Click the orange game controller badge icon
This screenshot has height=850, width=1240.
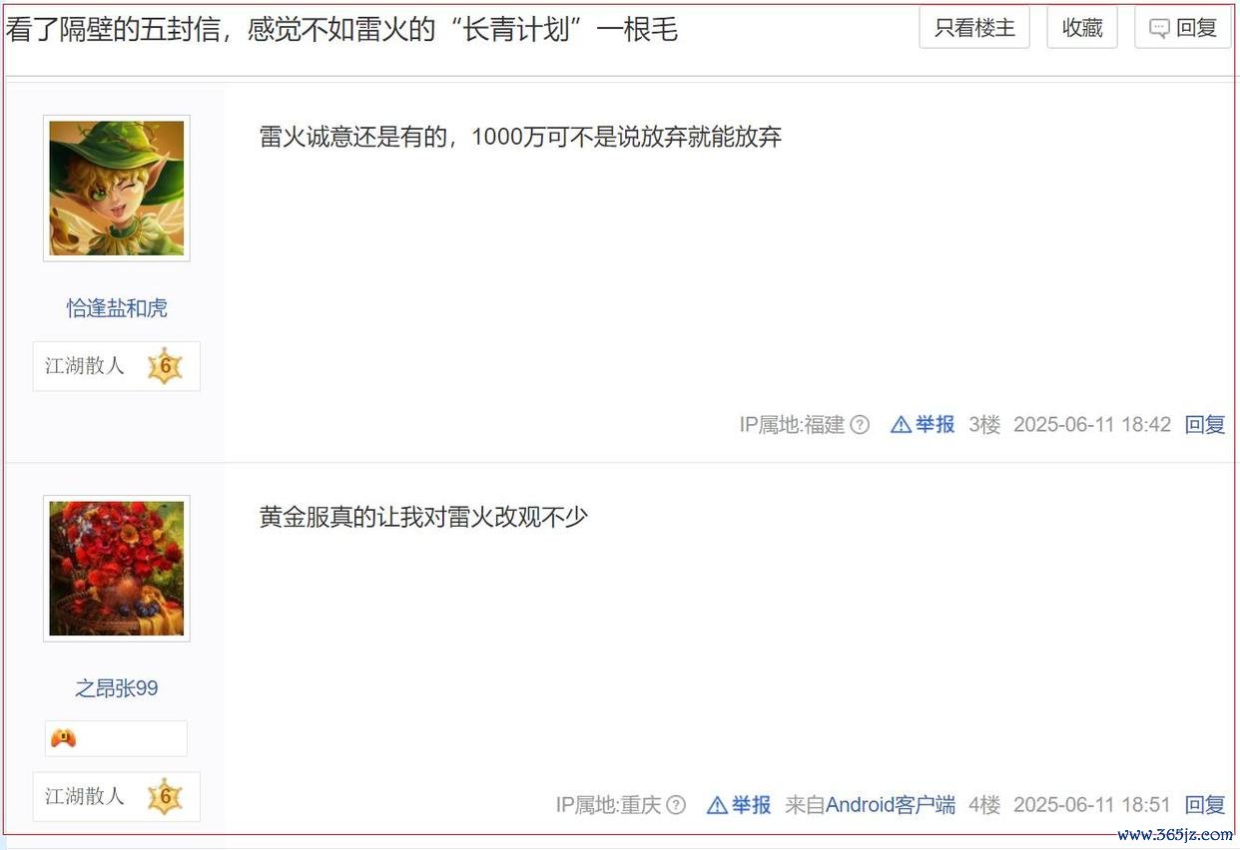click(63, 738)
